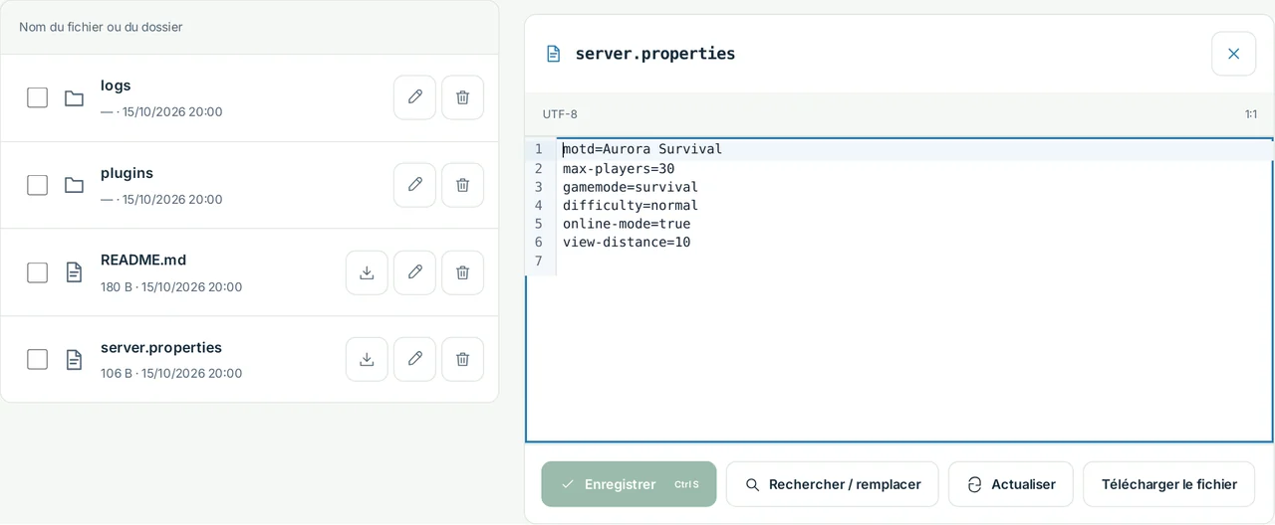Edit server.properties via its row pencil icon

click(414, 359)
